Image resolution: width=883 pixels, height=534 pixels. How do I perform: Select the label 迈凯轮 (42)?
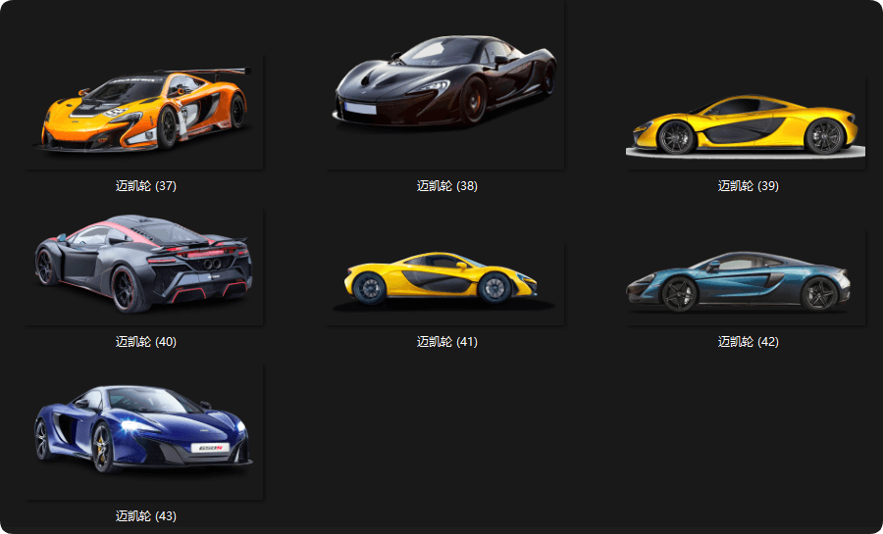pos(748,342)
